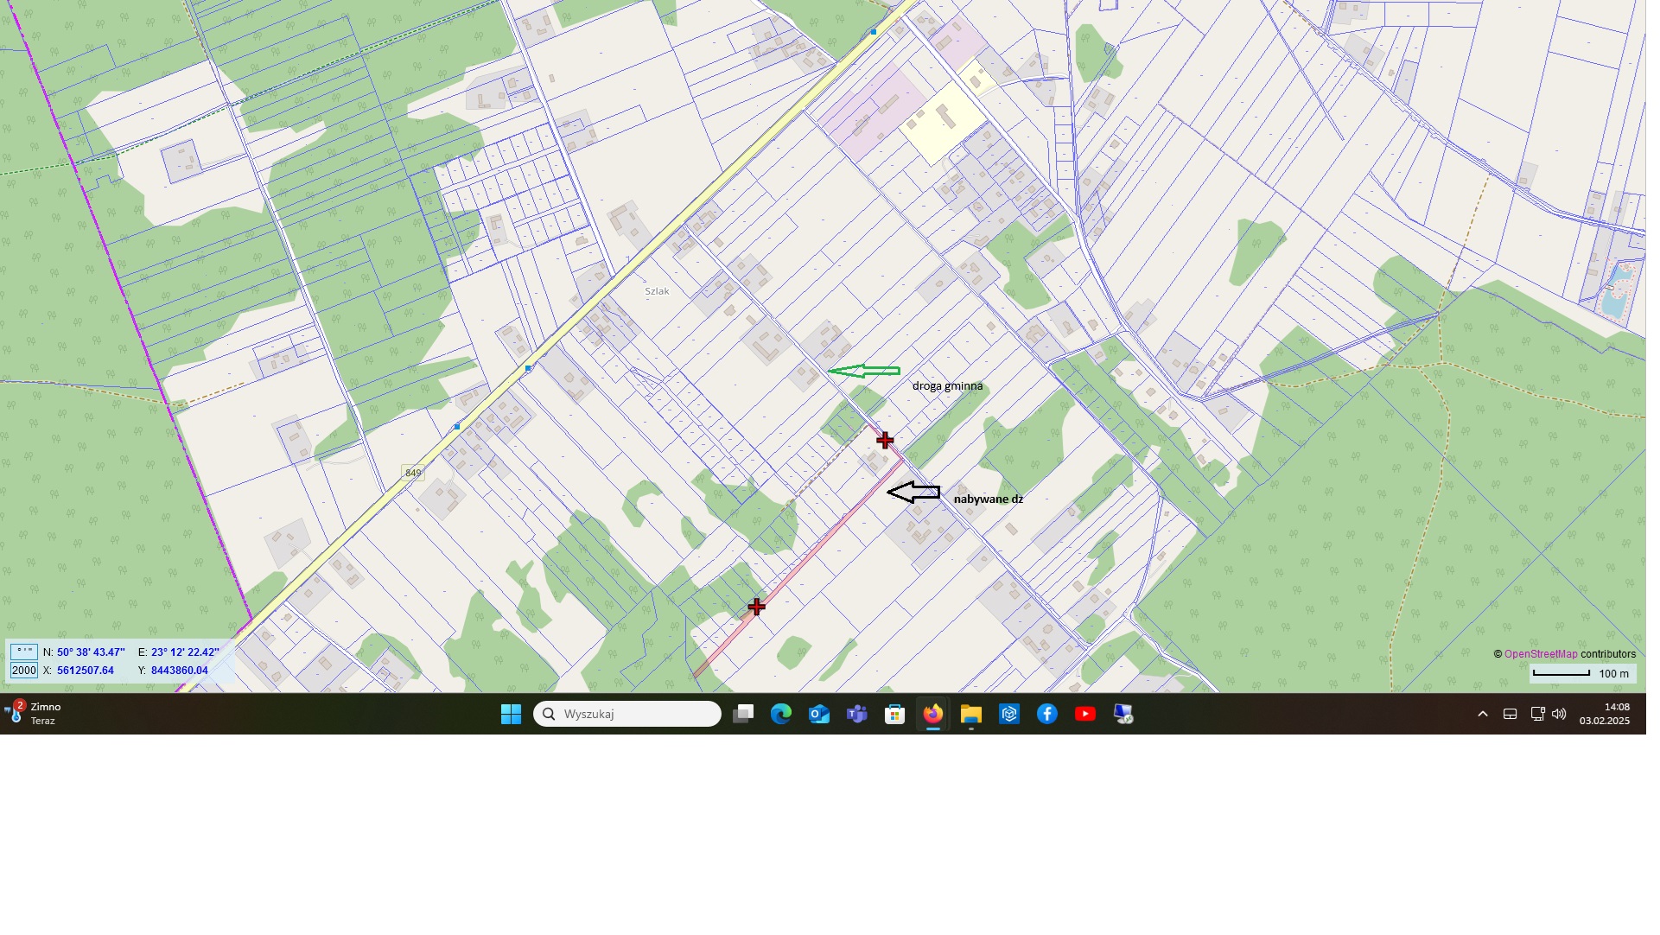Screen dimensions: 1660x935
Task: Click the Szlak place label
Action: (657, 291)
